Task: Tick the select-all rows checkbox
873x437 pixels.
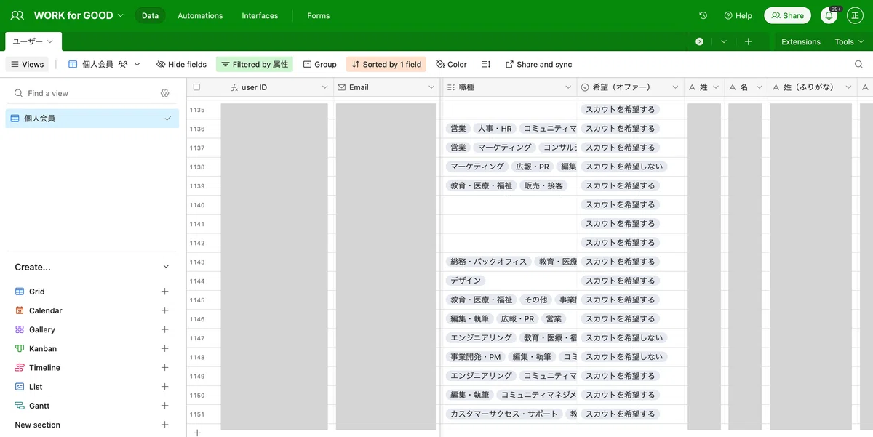Action: pos(196,87)
